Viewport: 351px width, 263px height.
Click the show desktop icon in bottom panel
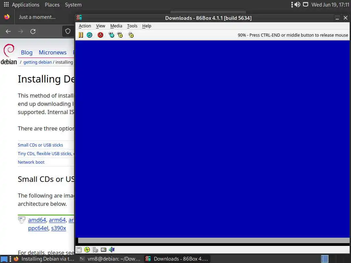[x=4, y=259]
